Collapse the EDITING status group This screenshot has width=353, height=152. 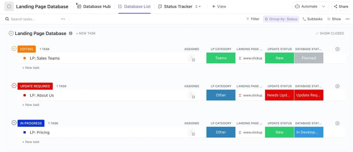[14, 49]
